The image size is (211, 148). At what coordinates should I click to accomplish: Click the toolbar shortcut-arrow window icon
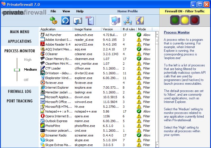pos(78,21)
